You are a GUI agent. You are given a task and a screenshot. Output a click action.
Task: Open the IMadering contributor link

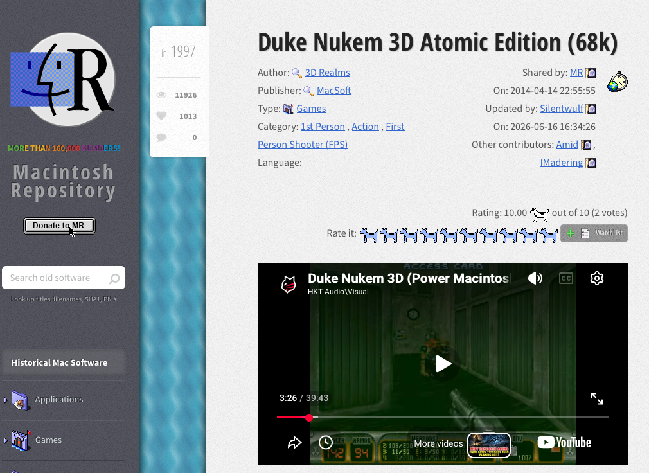tap(562, 163)
